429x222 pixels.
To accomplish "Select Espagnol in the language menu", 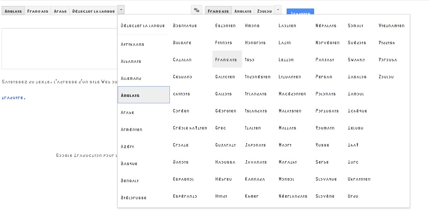I will tap(183, 179).
